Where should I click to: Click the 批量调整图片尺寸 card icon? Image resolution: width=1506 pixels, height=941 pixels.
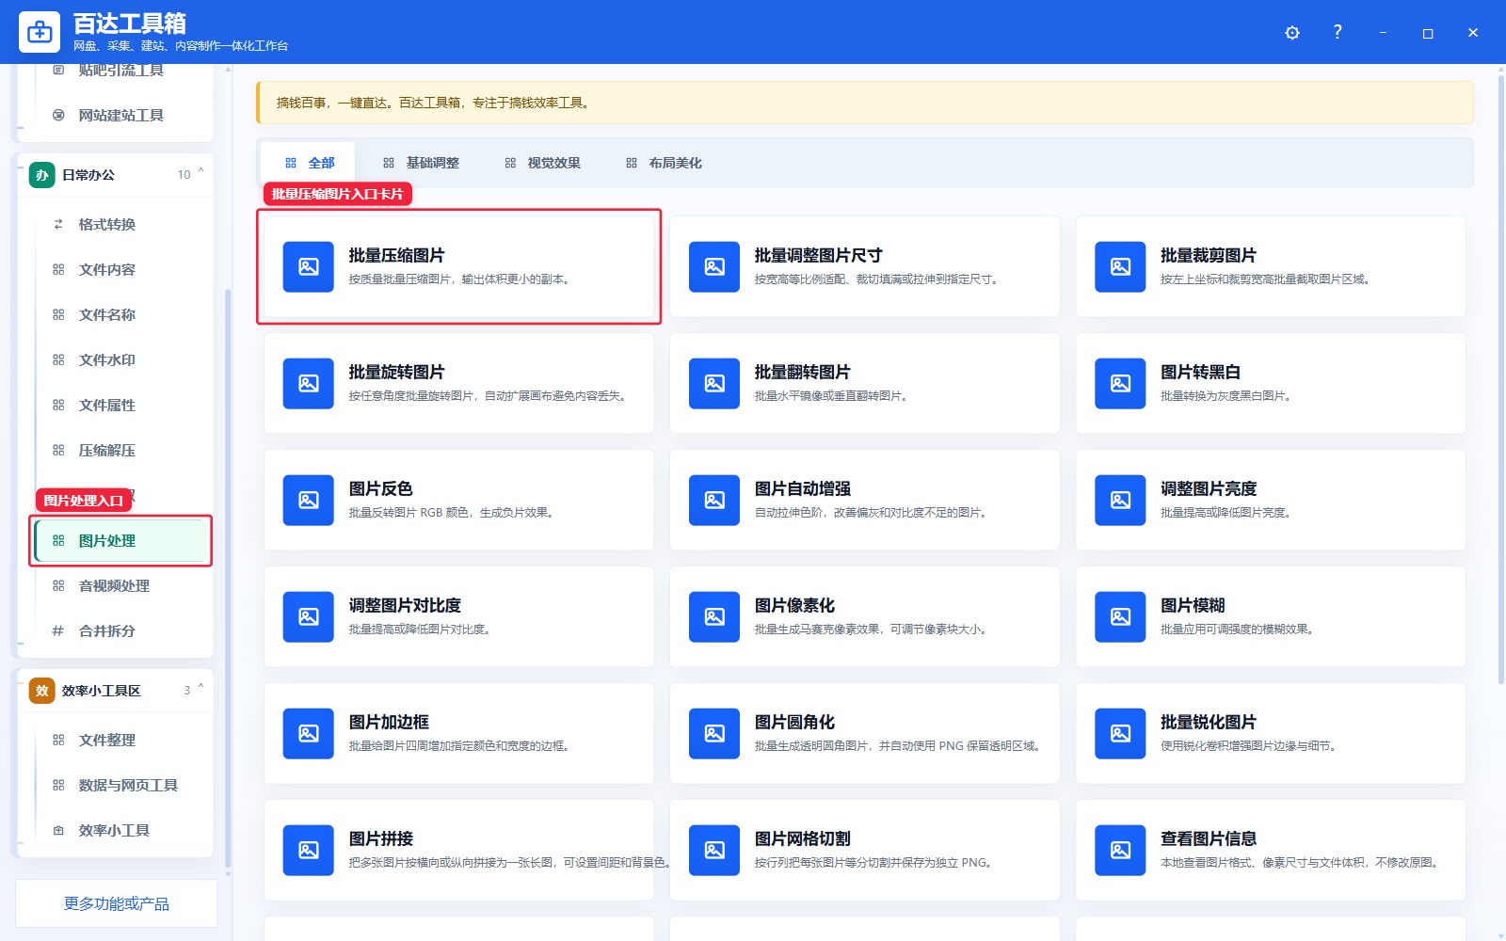714,266
